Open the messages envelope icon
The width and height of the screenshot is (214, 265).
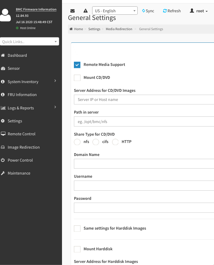pyautogui.click(x=73, y=11)
